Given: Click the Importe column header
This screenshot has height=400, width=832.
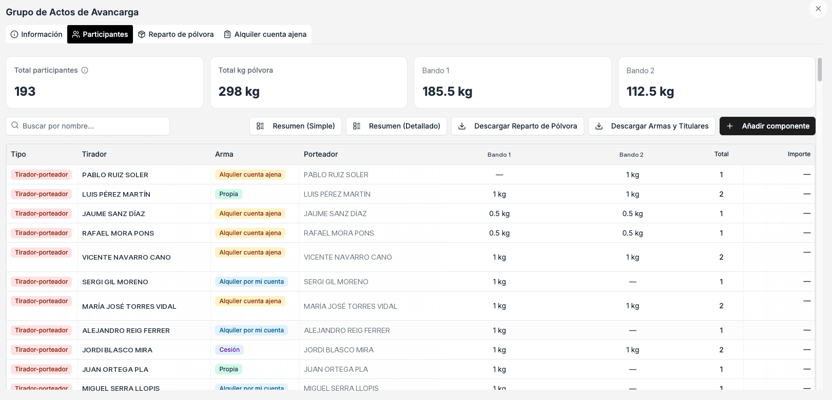Looking at the screenshot, I should (x=799, y=154).
